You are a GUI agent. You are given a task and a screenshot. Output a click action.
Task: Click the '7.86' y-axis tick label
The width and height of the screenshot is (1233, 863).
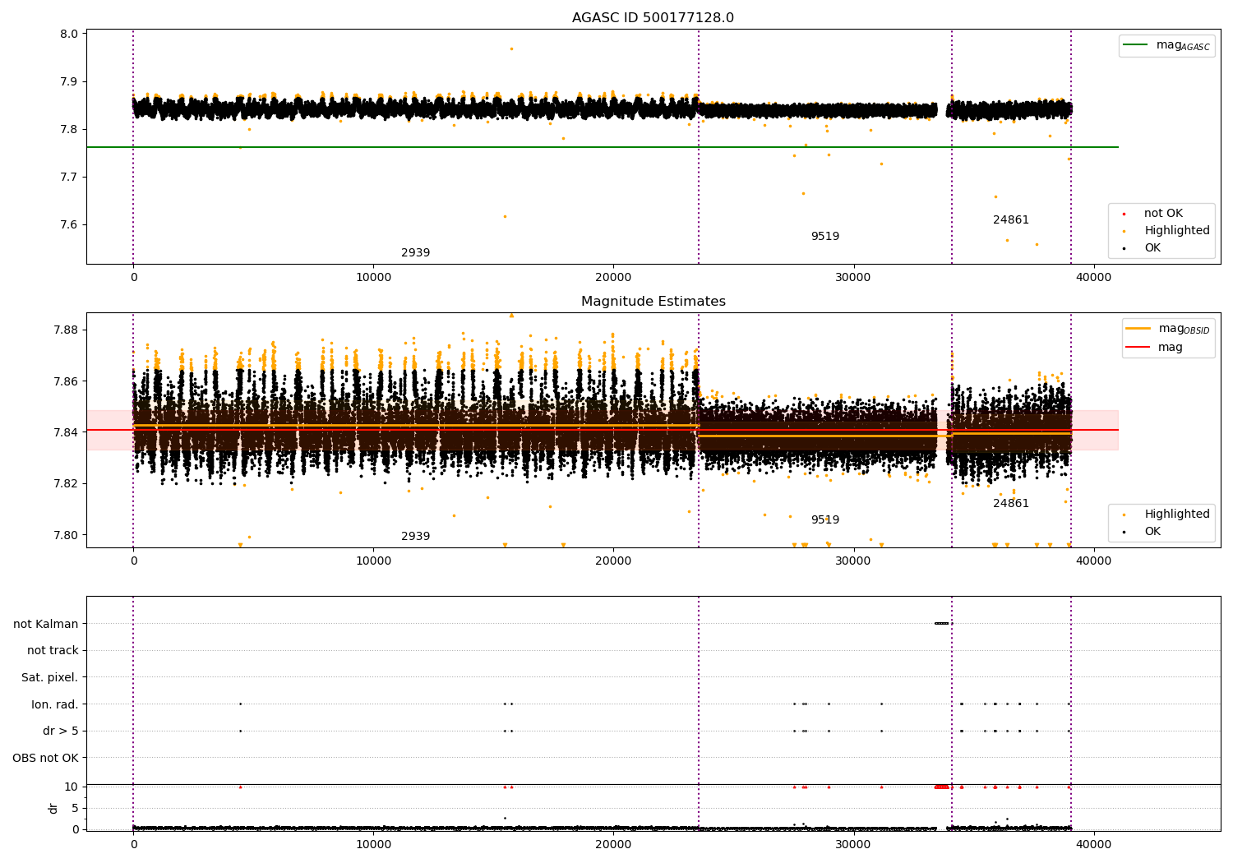(67, 381)
